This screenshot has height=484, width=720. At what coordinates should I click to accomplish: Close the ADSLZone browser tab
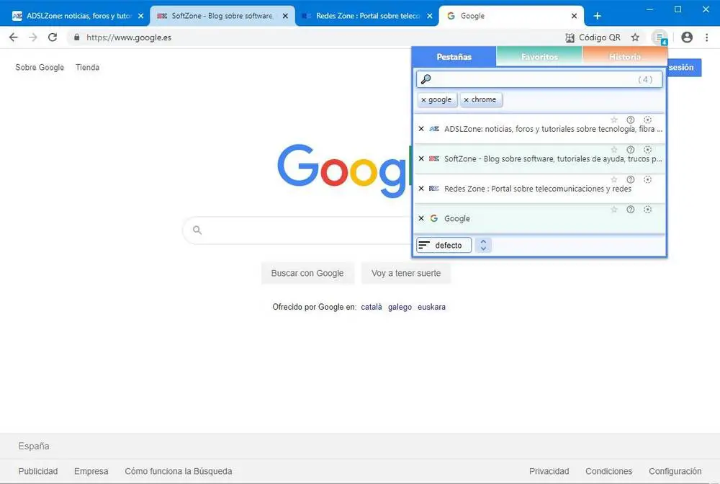(140, 16)
